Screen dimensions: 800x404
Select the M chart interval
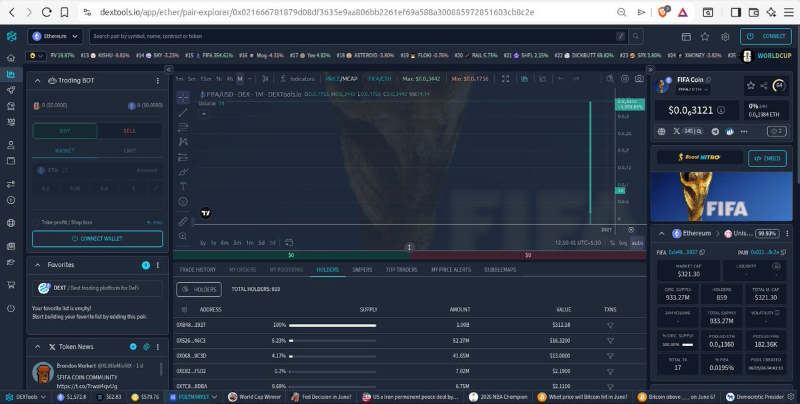pyautogui.click(x=240, y=79)
